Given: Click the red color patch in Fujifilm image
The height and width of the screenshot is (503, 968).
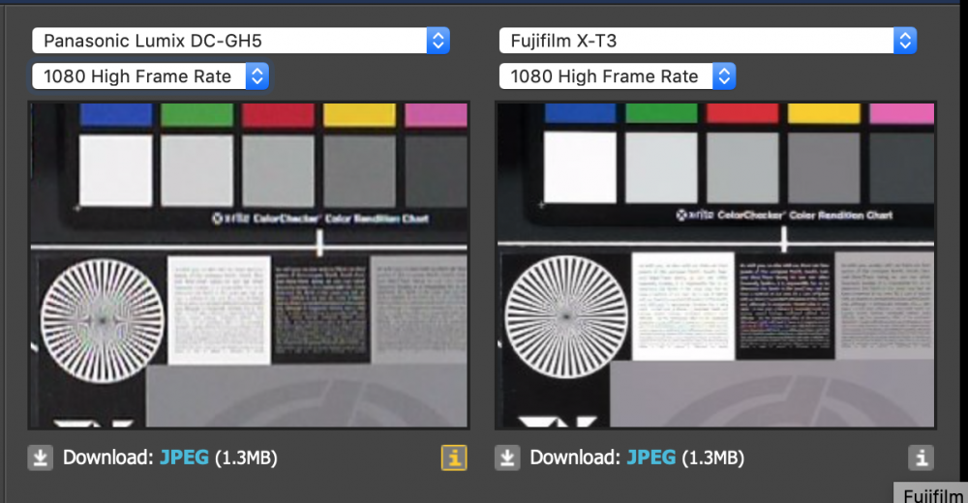Looking at the screenshot, I should [x=742, y=113].
